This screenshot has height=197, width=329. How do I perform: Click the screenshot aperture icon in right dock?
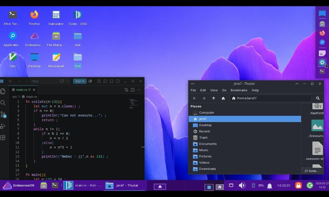click(x=322, y=62)
